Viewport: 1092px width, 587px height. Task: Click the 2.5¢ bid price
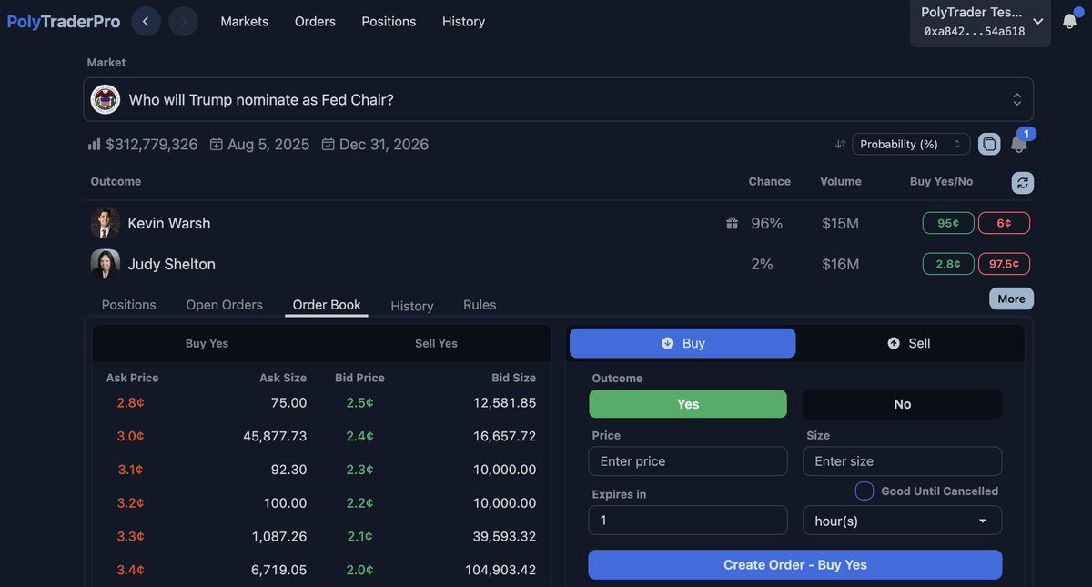click(x=359, y=402)
